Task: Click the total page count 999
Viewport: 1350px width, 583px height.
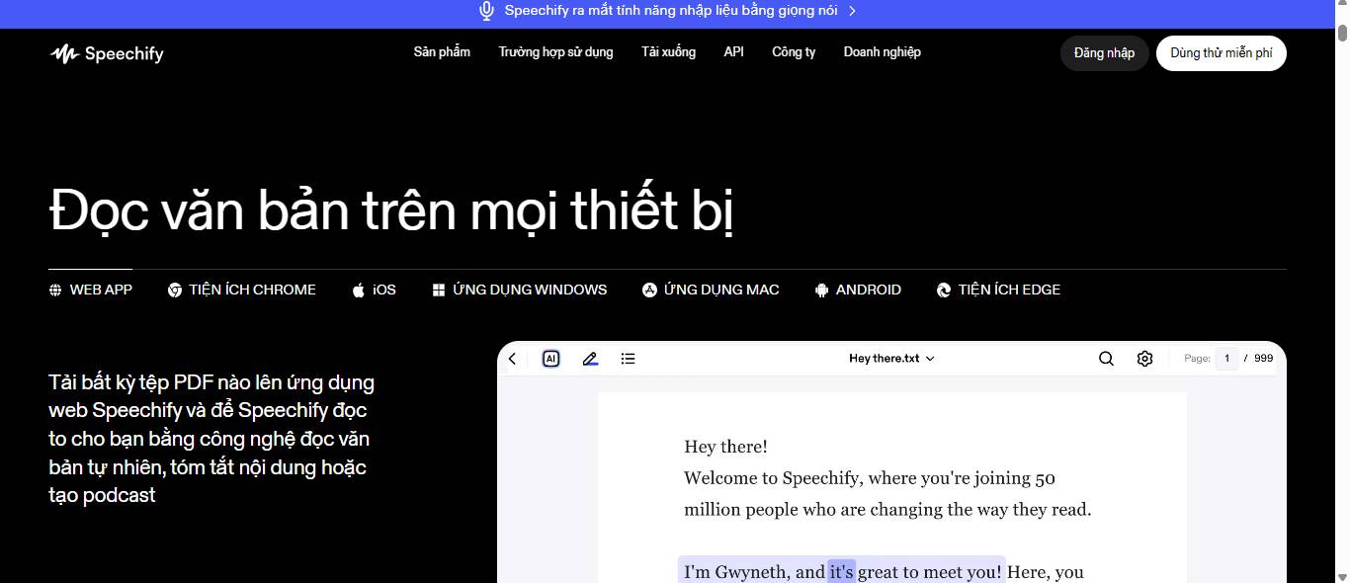Action: [x=1263, y=359]
